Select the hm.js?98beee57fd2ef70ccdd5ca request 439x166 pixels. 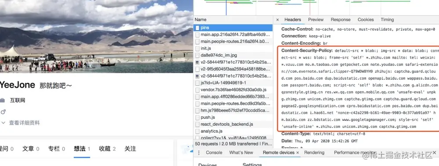click(x=233, y=110)
